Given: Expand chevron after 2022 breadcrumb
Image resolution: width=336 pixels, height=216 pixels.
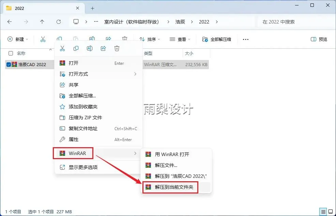Looking at the screenshot, I should [217, 22].
